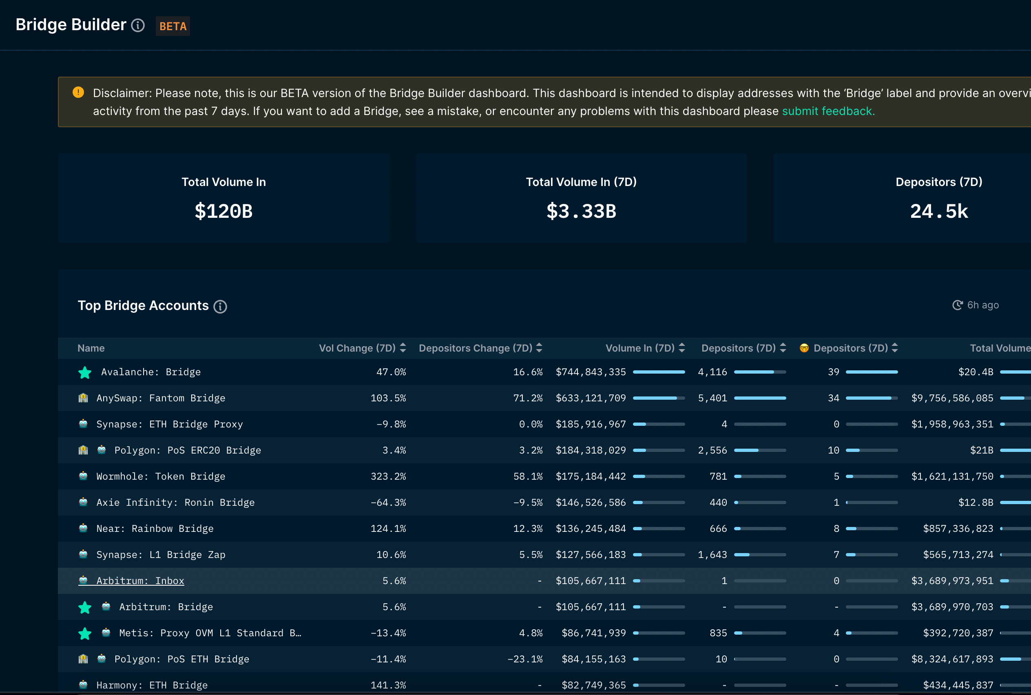Click building icon on Polygon: PoS ERC20 Bridge

[x=83, y=450]
